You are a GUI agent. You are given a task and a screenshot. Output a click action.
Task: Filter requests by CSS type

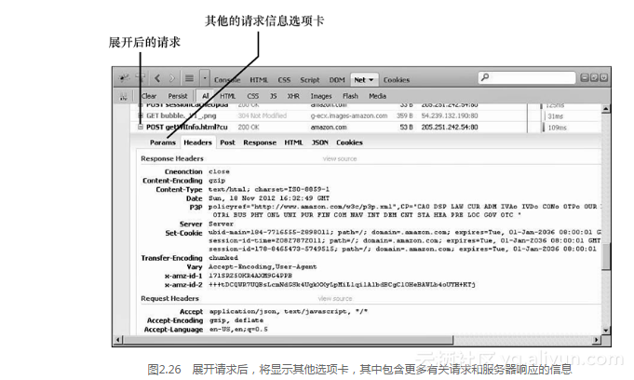pyautogui.click(x=252, y=96)
